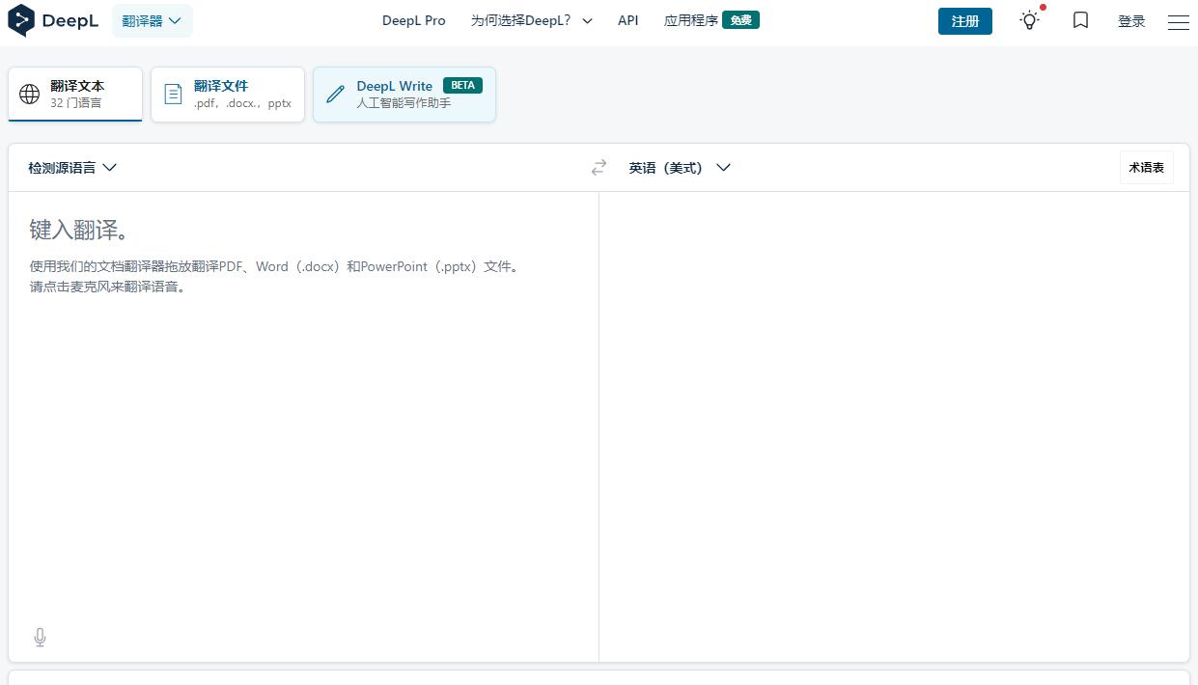Switch to the DeepL Write tab
Screen dimensions: 1198x685
404,95
